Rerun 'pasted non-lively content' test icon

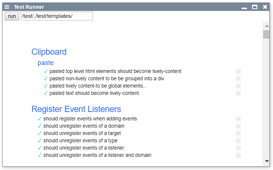[239, 79]
